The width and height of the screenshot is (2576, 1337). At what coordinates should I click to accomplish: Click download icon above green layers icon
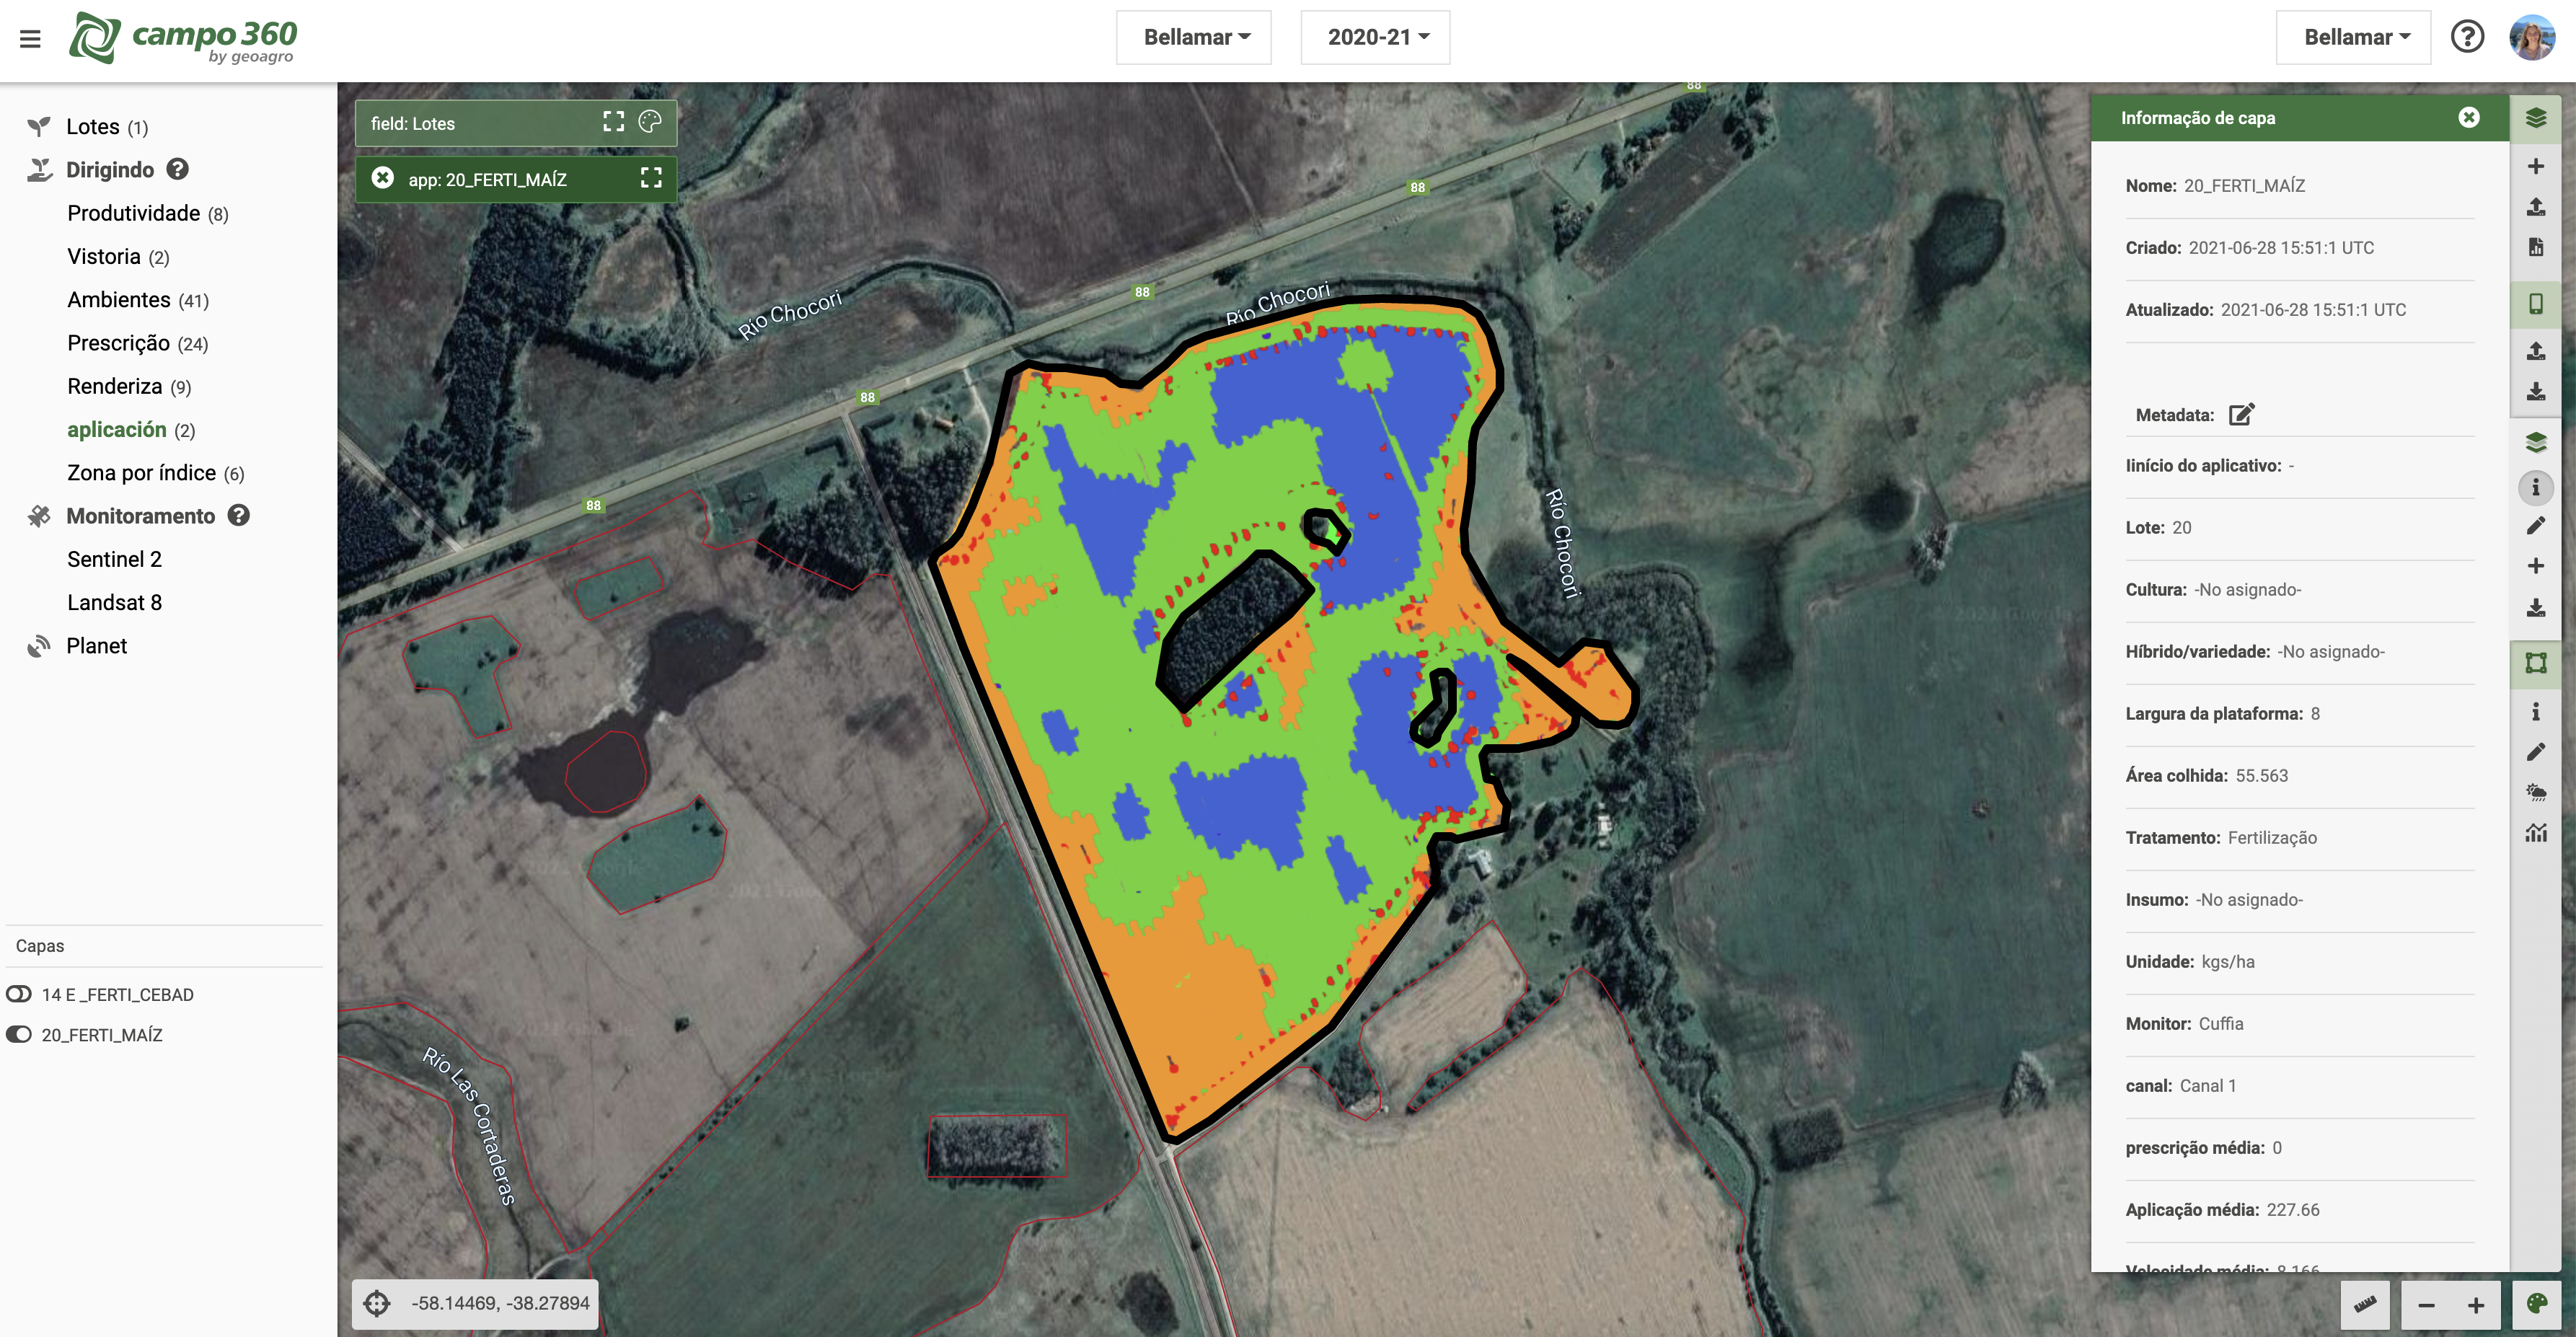point(2536,391)
